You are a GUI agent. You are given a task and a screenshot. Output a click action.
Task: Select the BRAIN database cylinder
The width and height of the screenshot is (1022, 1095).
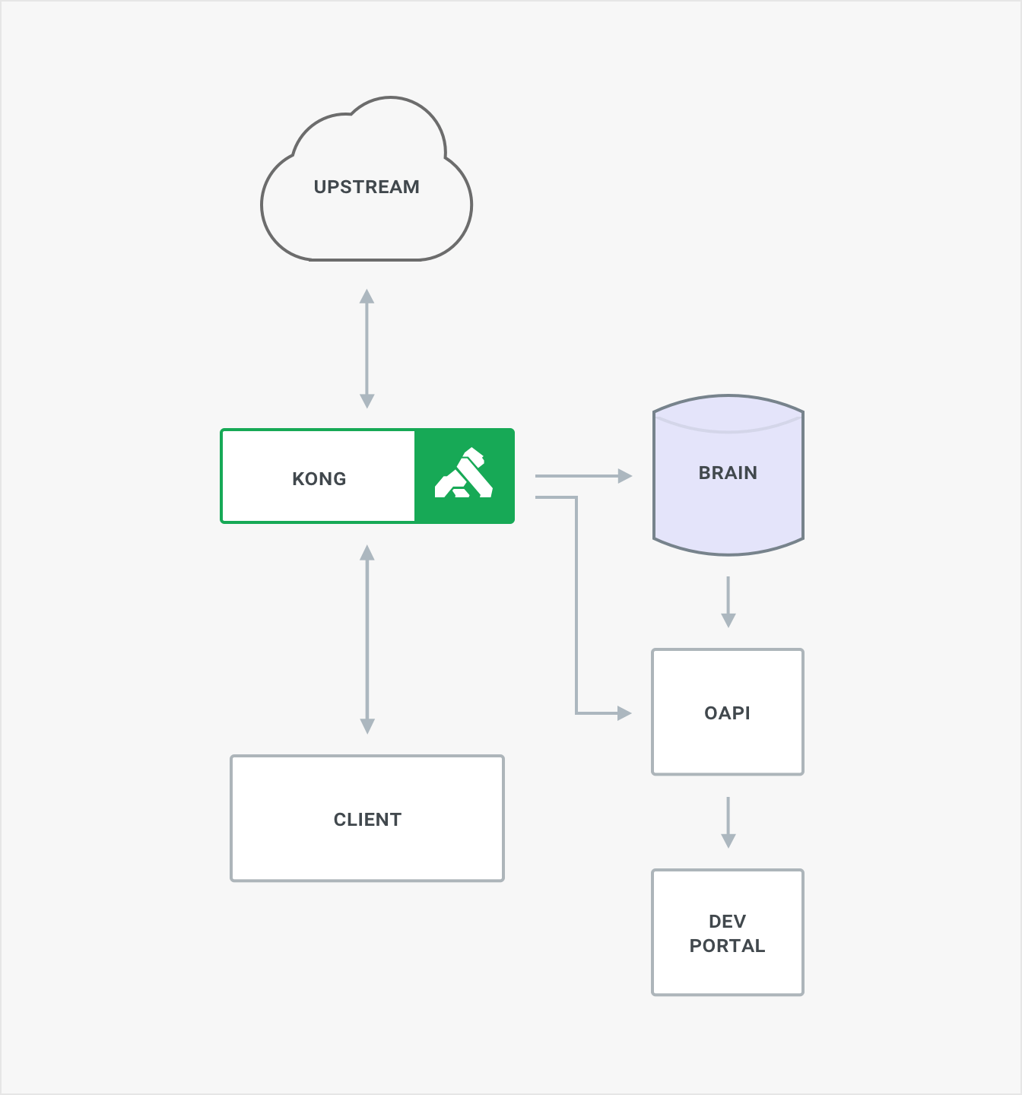tap(728, 475)
